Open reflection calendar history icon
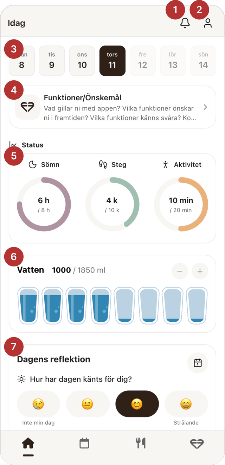Viewport: 225px width, 465px height. tap(198, 363)
